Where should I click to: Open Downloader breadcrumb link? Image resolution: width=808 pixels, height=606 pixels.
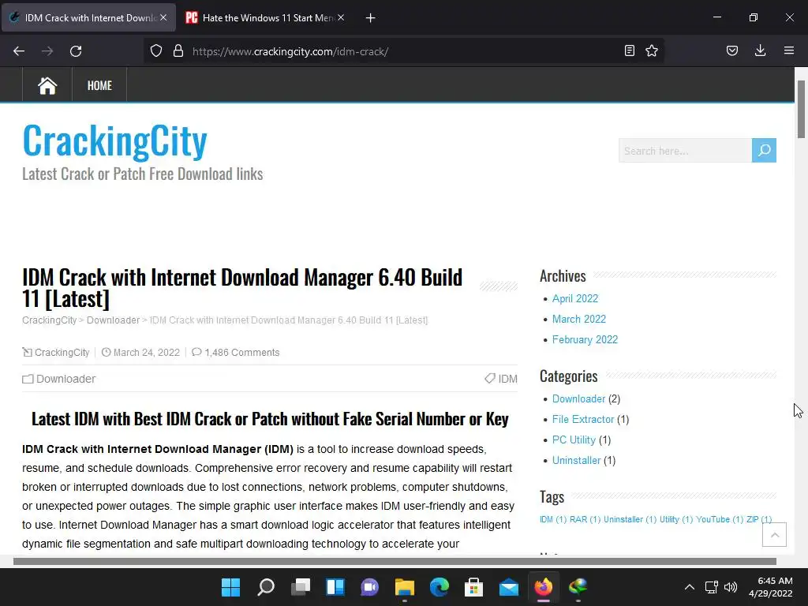(113, 320)
